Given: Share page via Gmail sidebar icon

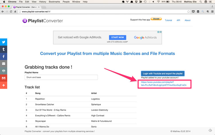Looking at the screenshot, I should (x=3, y=78).
